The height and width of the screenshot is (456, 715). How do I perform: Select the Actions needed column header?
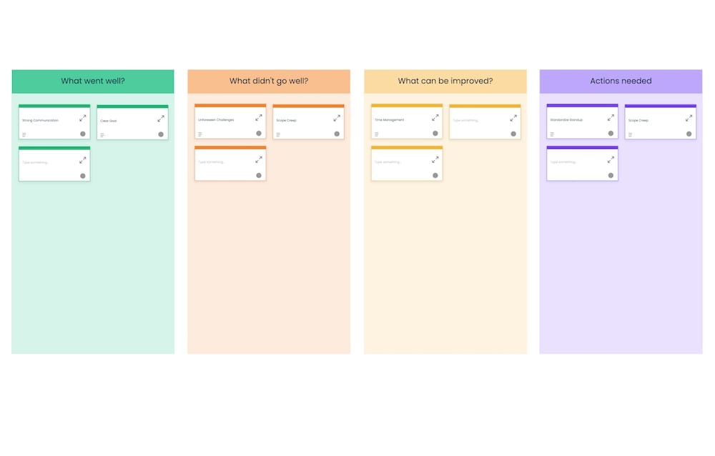(x=621, y=81)
